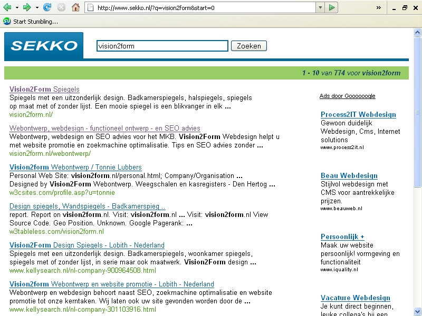422x316 pixels.
Task: Click the SEKKO logo
Action: (44, 45)
